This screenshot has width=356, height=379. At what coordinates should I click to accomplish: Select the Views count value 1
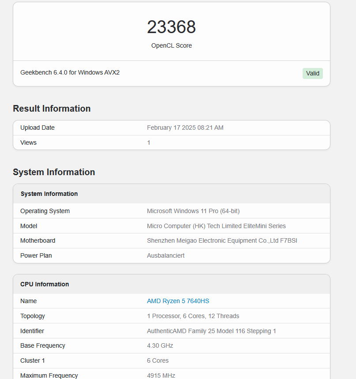pyautogui.click(x=149, y=143)
